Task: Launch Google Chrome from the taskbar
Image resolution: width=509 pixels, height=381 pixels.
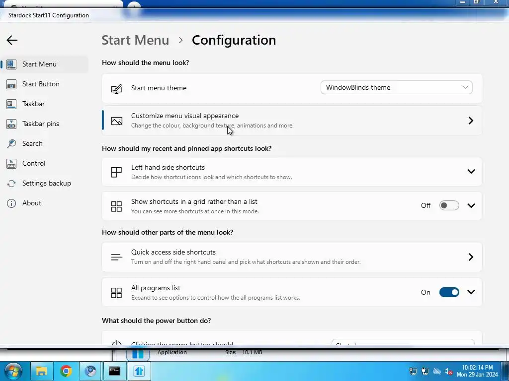Action: (66, 371)
